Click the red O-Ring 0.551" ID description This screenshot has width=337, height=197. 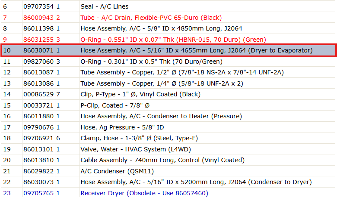(173, 40)
